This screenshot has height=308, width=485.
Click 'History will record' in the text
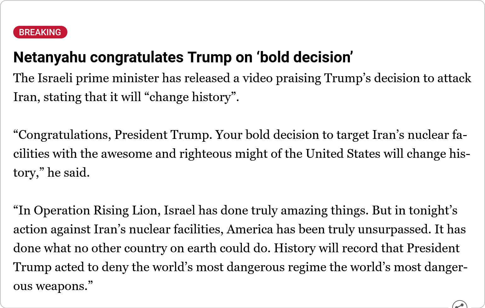point(326,248)
